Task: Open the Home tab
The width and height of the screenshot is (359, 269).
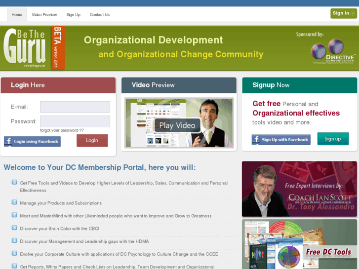Action: tap(17, 15)
